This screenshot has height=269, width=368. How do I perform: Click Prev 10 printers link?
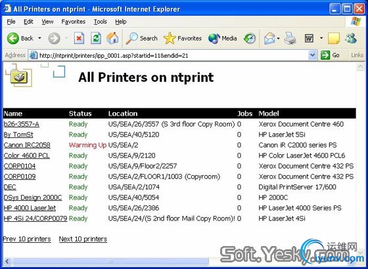(27, 239)
